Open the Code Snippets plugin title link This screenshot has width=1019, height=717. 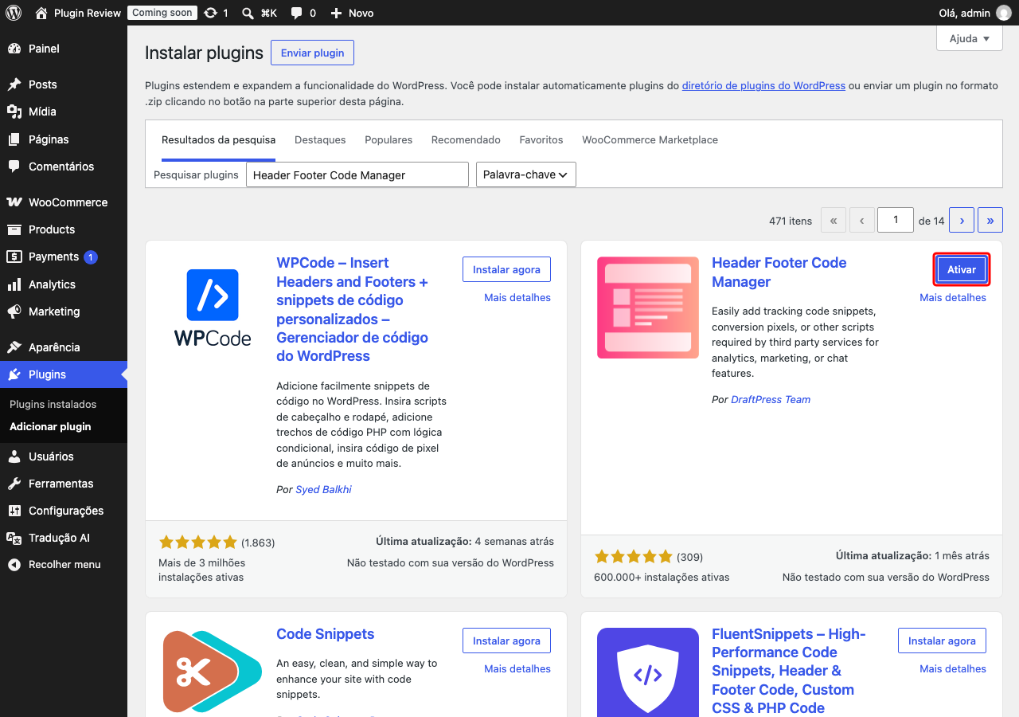pyautogui.click(x=326, y=634)
